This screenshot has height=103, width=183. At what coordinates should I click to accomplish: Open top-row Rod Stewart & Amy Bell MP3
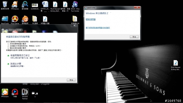tap(55, 6)
